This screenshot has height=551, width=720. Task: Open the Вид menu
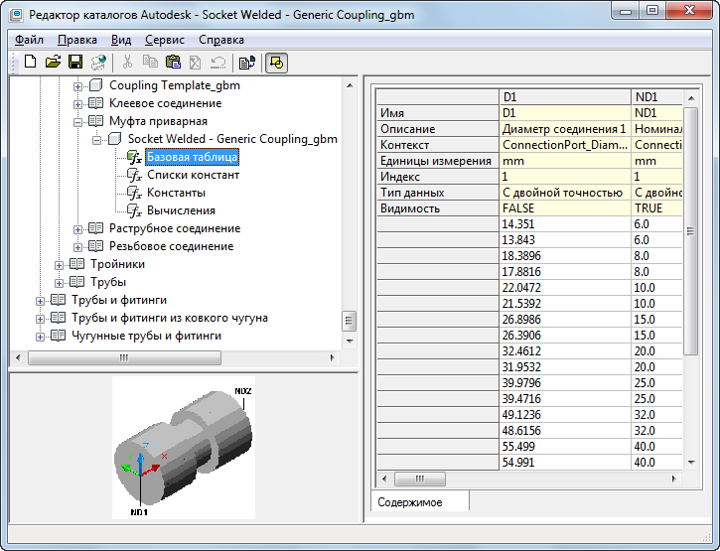point(121,40)
